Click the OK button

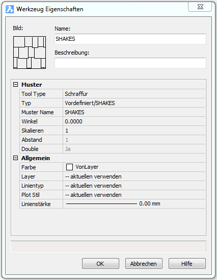coord(100,264)
